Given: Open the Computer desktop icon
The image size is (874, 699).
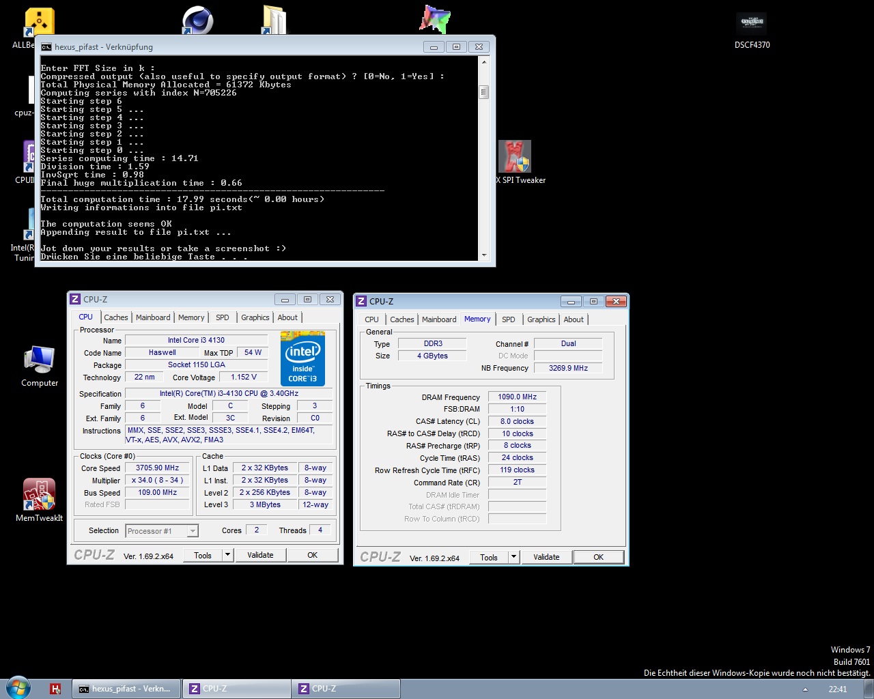Looking at the screenshot, I should 40,367.
